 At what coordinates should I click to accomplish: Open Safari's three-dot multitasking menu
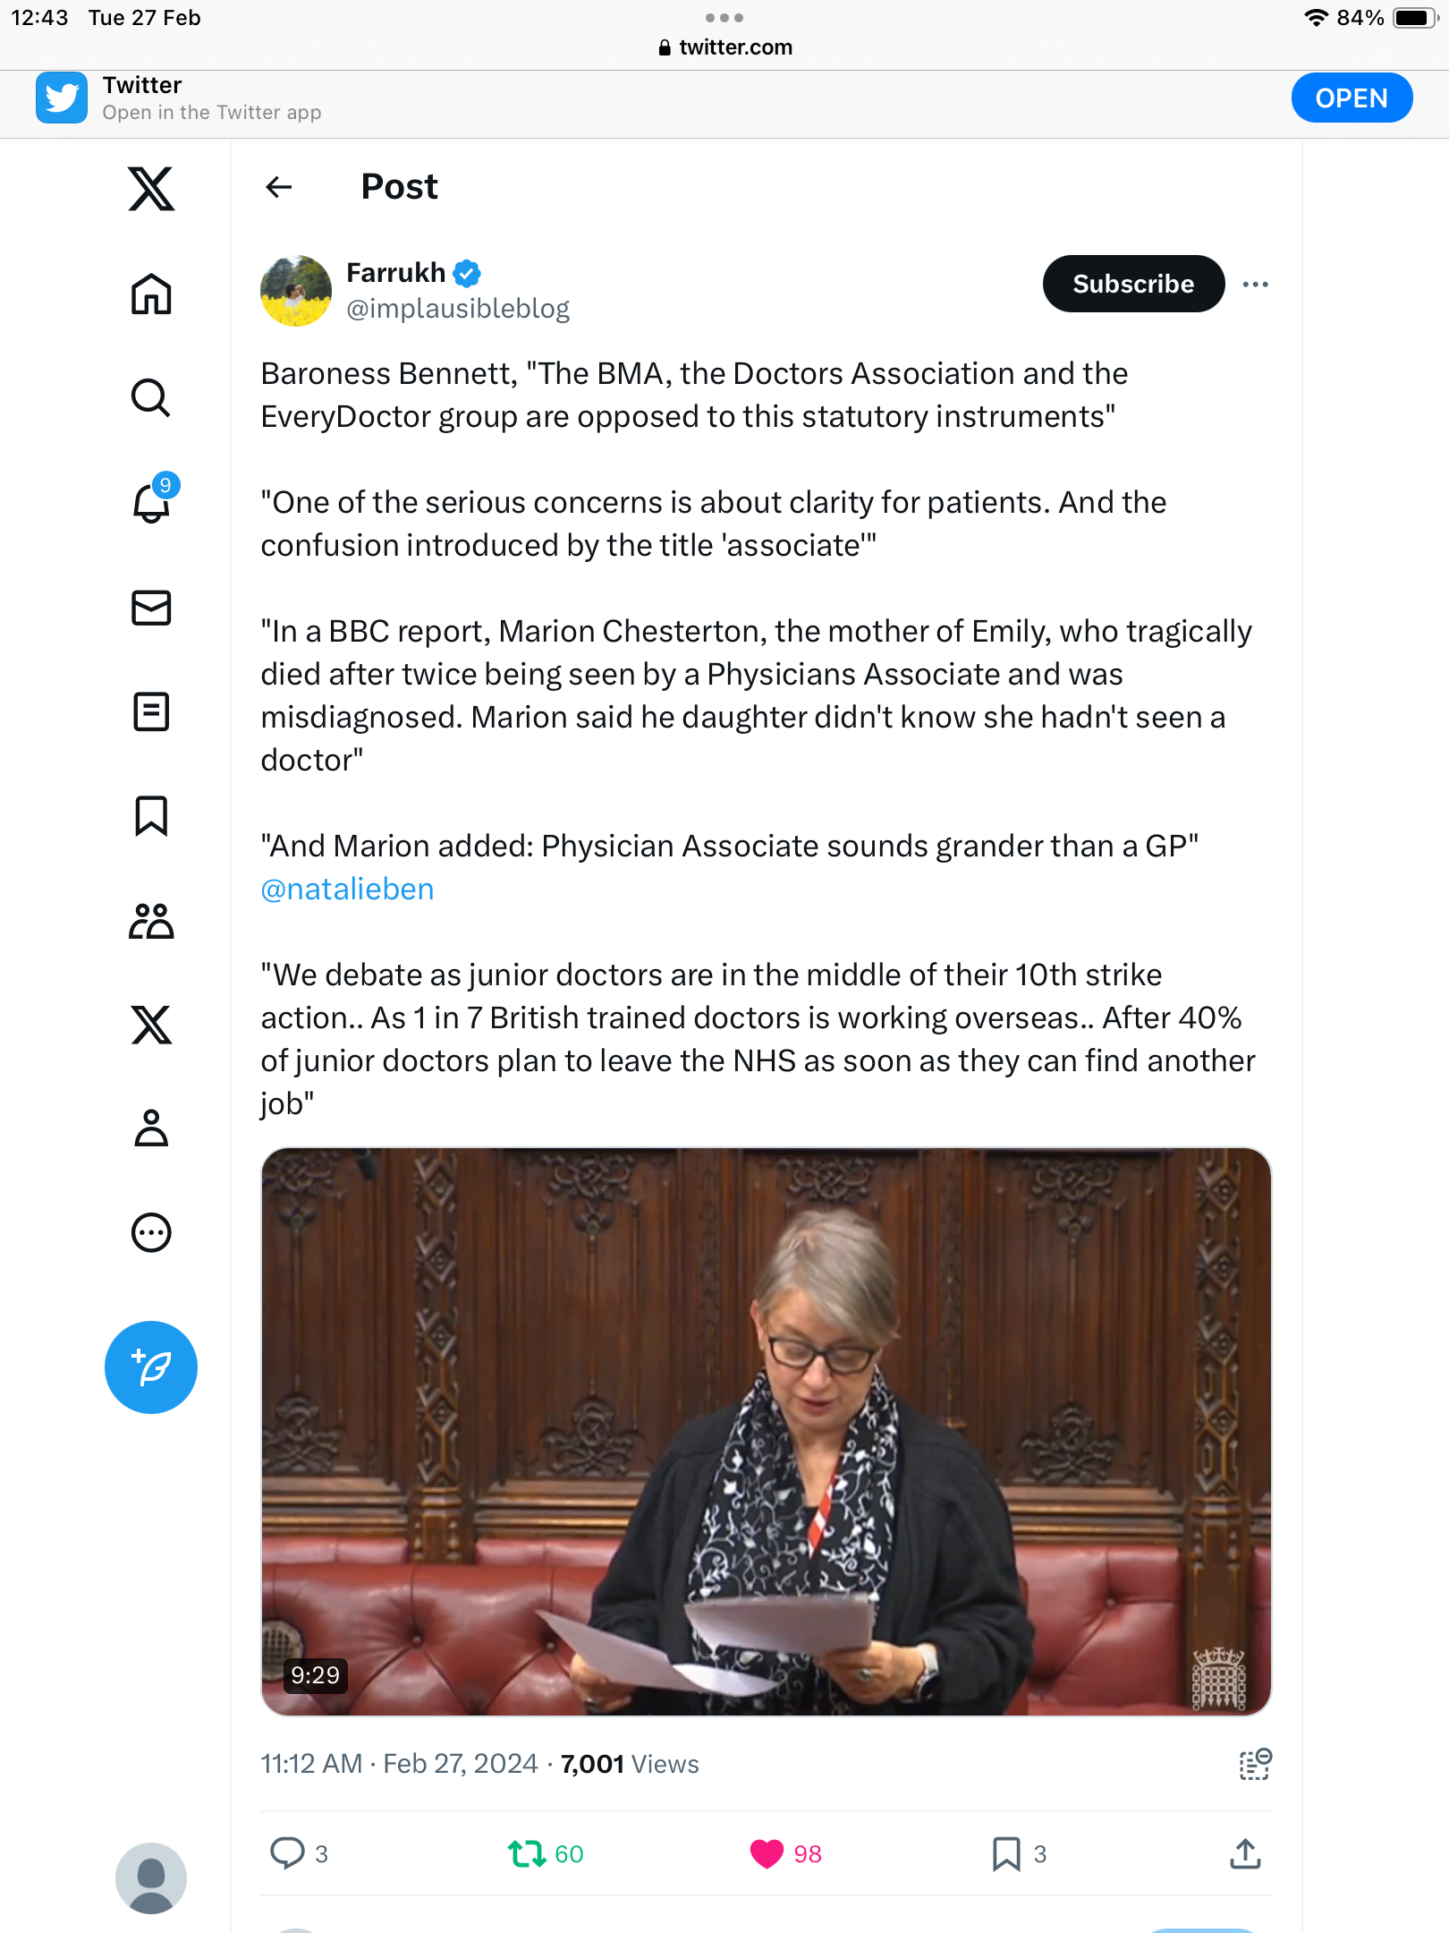pyautogui.click(x=724, y=18)
